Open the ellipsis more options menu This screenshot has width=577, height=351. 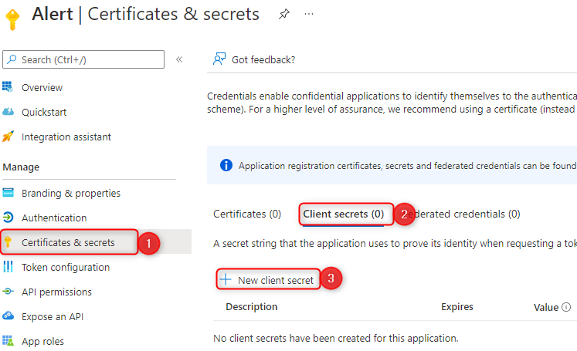(309, 15)
